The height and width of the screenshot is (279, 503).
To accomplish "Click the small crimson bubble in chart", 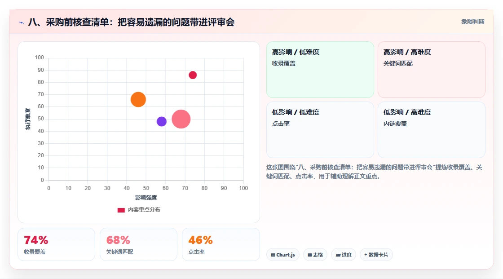I will 193,75.
